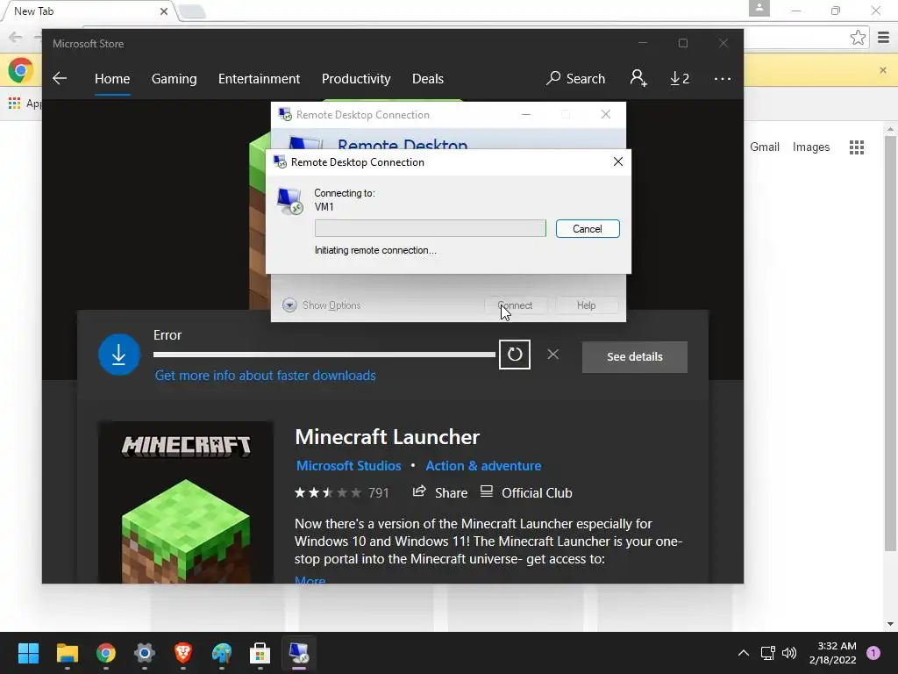
Task: Open Settings gear in taskbar
Action: (145, 653)
